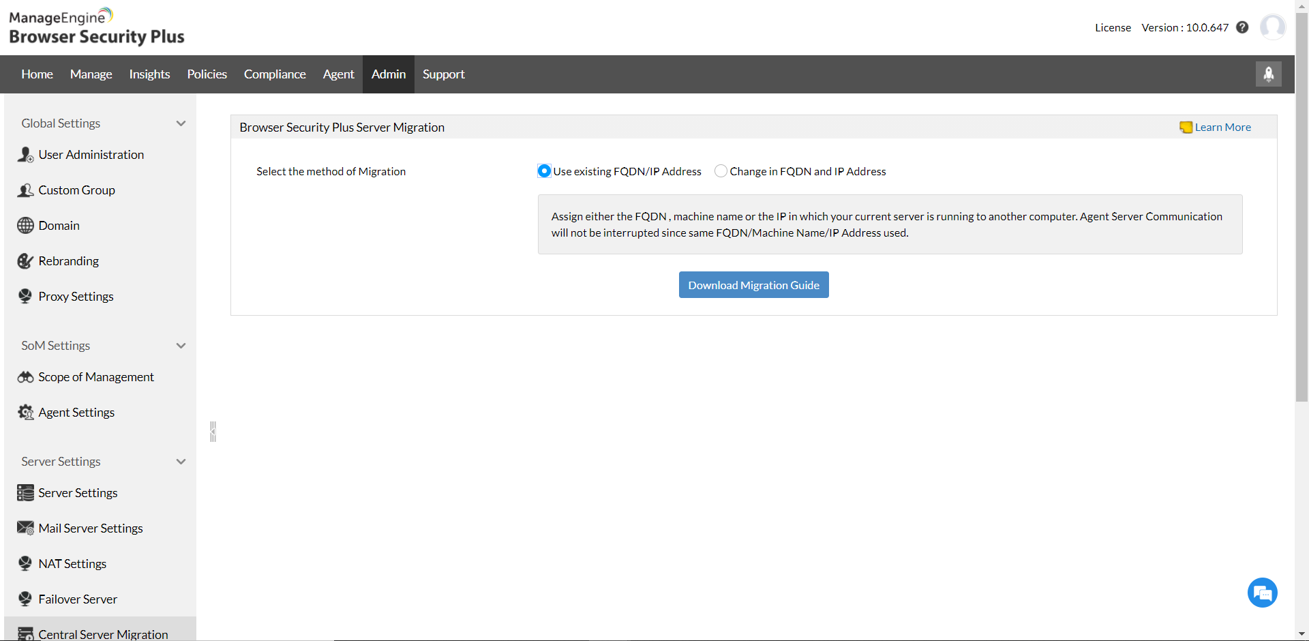1309x641 pixels.
Task: Open the License link
Action: [1113, 27]
